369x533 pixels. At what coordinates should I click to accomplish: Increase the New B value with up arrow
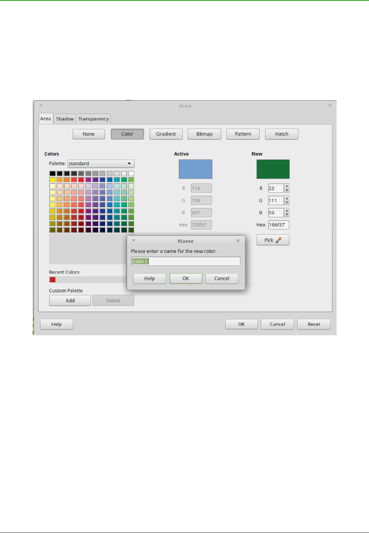tap(287, 210)
